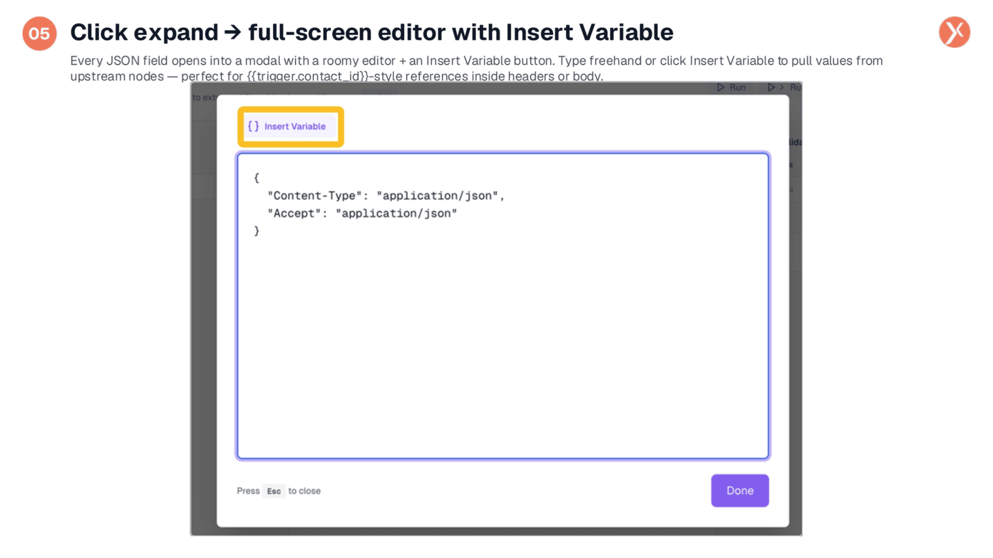Click the Done button
The height and width of the screenshot is (558, 993).
click(x=740, y=490)
